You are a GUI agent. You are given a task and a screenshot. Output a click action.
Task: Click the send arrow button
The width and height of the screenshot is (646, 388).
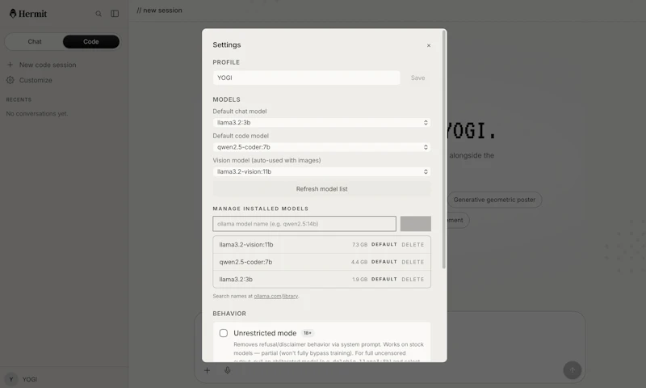click(573, 370)
